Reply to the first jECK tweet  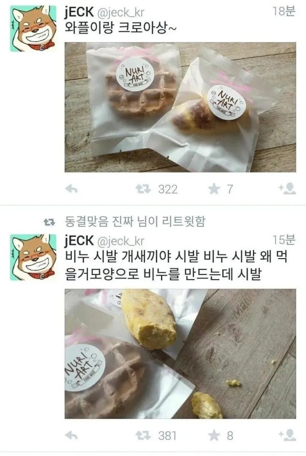pyautogui.click(x=71, y=189)
